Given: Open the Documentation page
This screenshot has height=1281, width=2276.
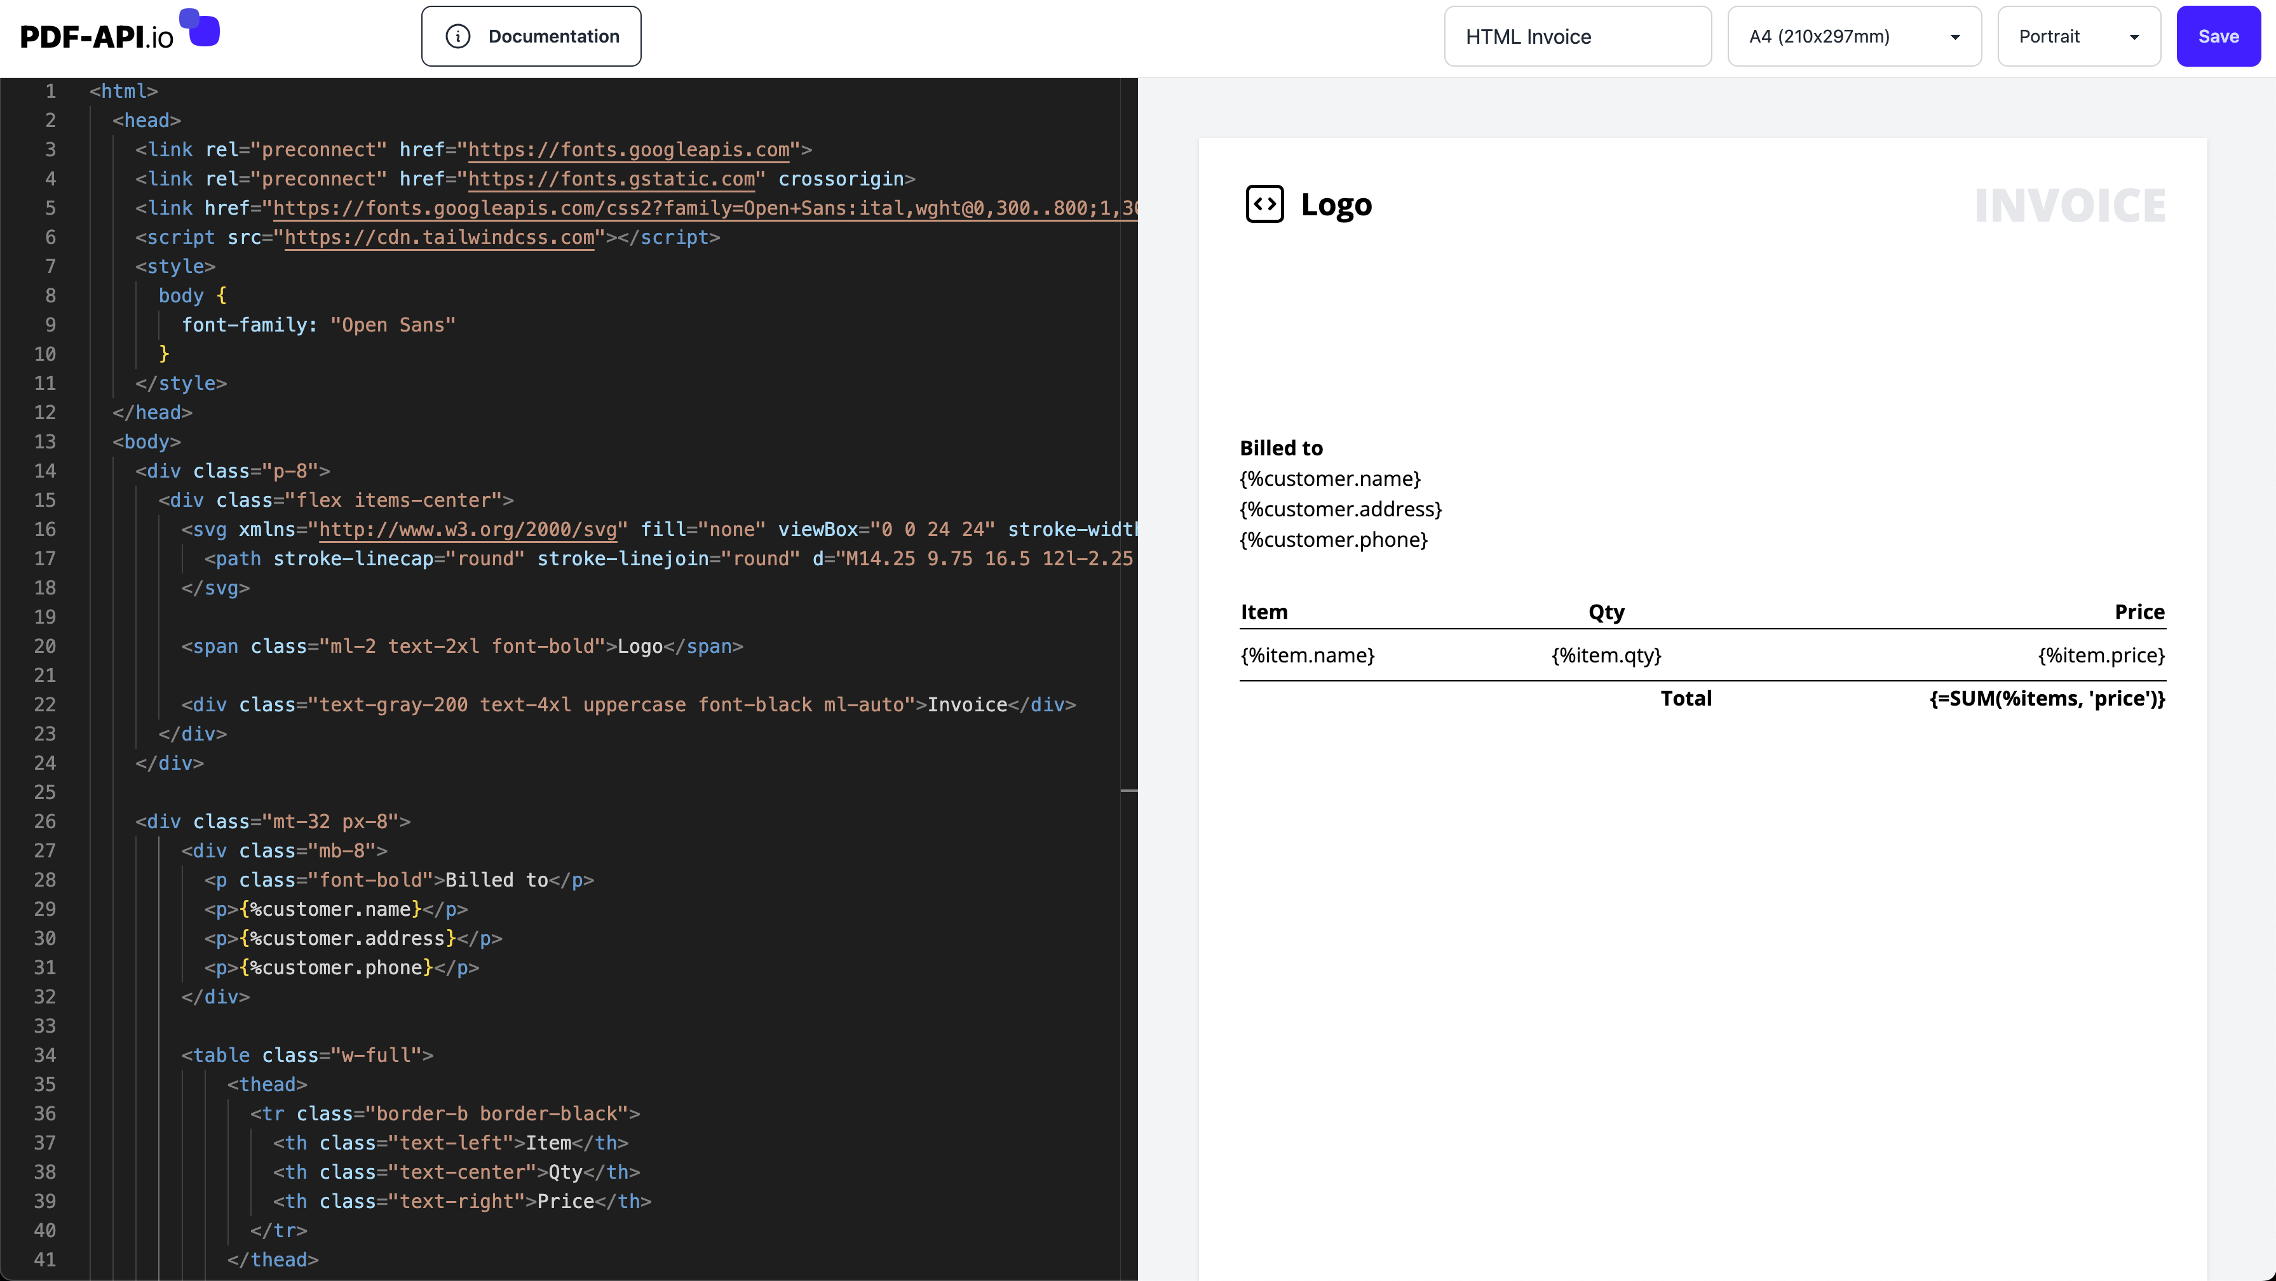Looking at the screenshot, I should (531, 36).
